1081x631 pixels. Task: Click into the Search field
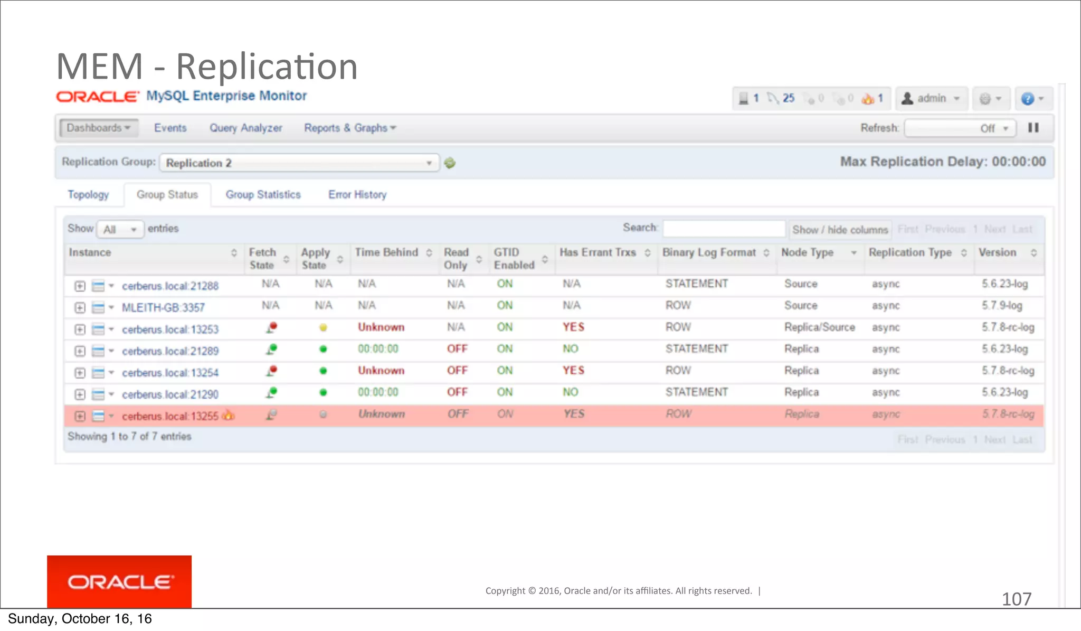[724, 229]
